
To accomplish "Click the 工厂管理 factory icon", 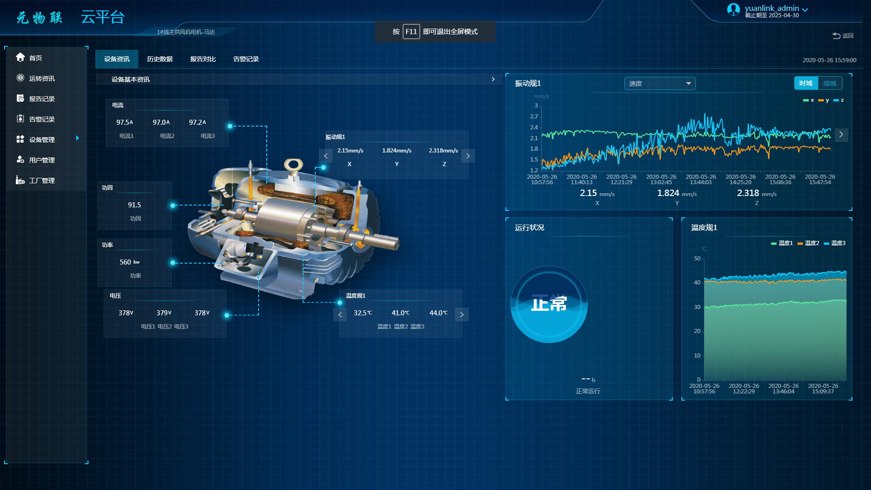I will point(20,180).
